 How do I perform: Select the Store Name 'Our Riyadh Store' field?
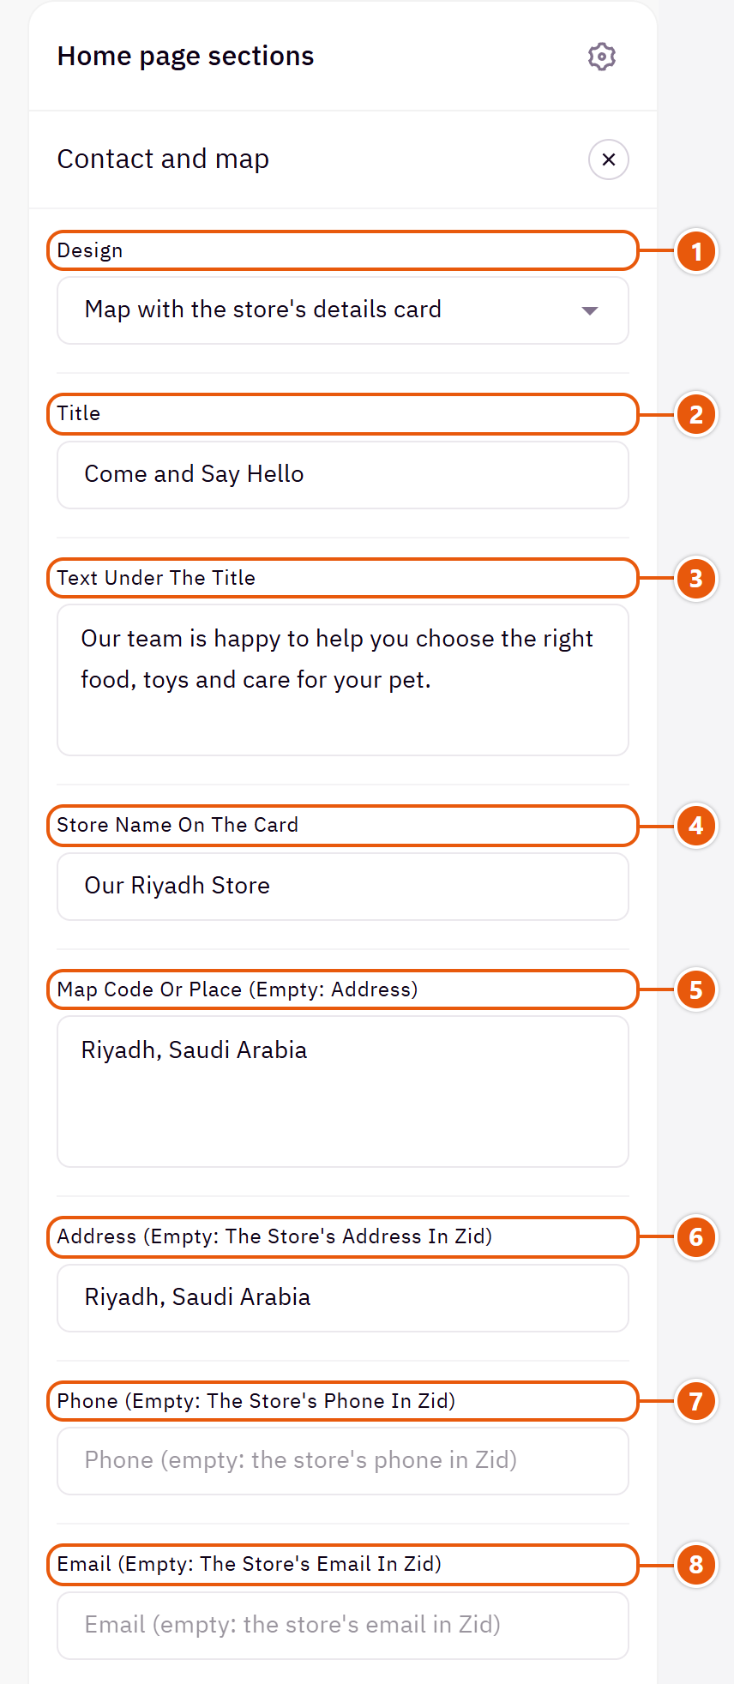pos(343,887)
